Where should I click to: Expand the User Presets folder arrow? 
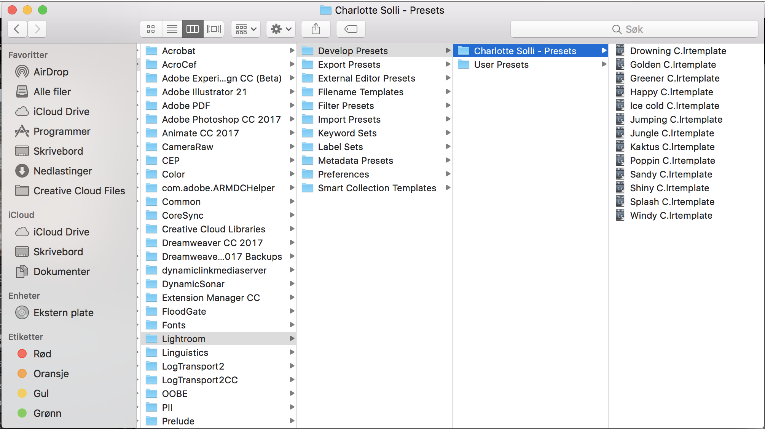coord(604,64)
